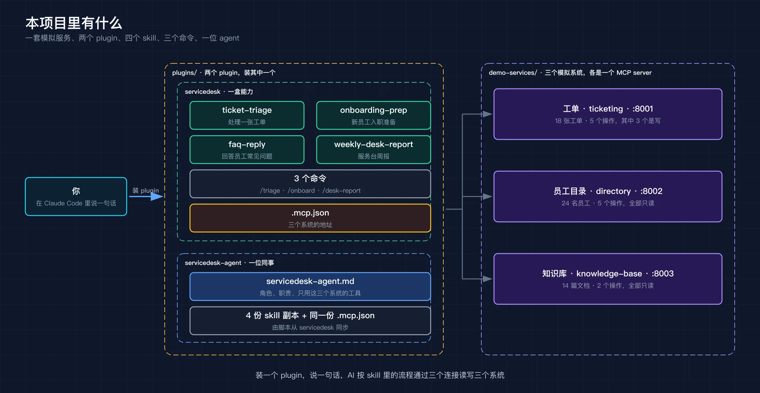
Task: Click the '装 plugin' arrow label
Action: tap(146, 190)
